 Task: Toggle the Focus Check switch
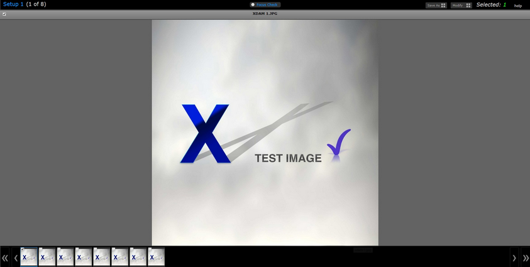coord(253,5)
